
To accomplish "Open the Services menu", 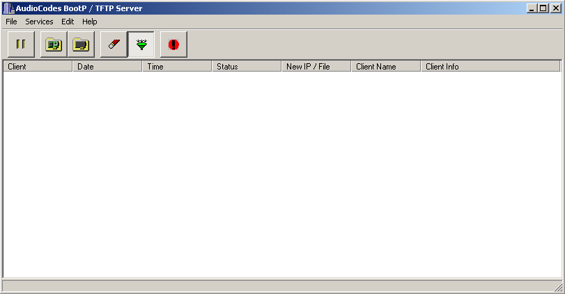I will coord(39,22).
